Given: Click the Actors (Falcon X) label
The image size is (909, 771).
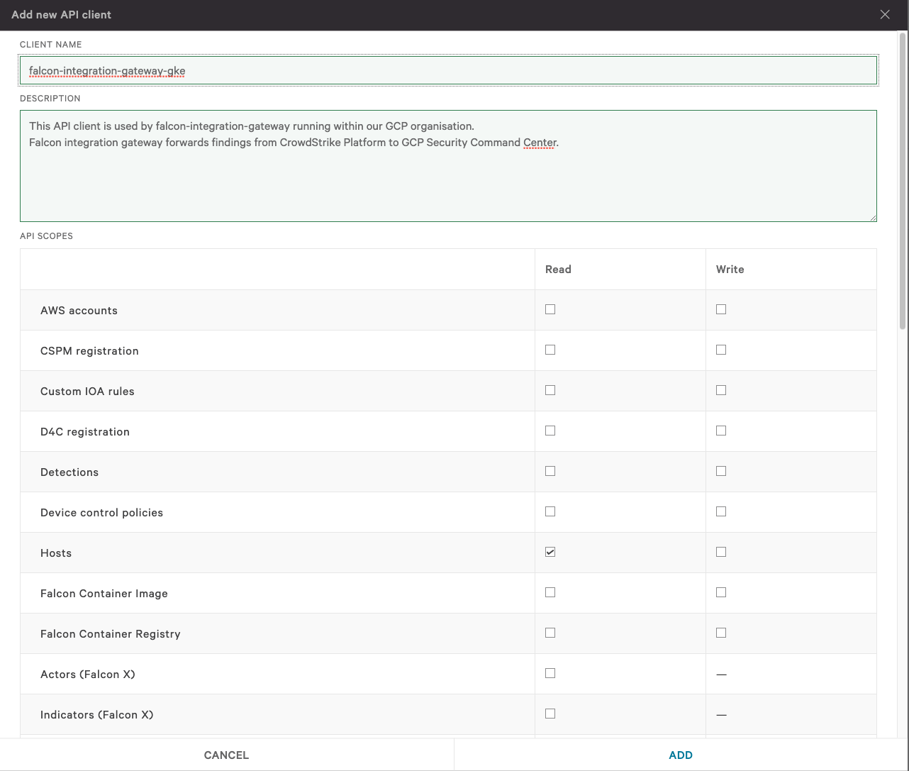Looking at the screenshot, I should 88,675.
